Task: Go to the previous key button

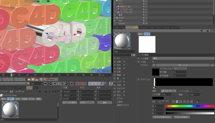Action: pos(51,84)
